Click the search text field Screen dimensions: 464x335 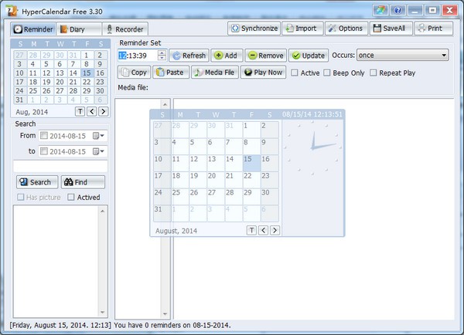tap(60, 166)
